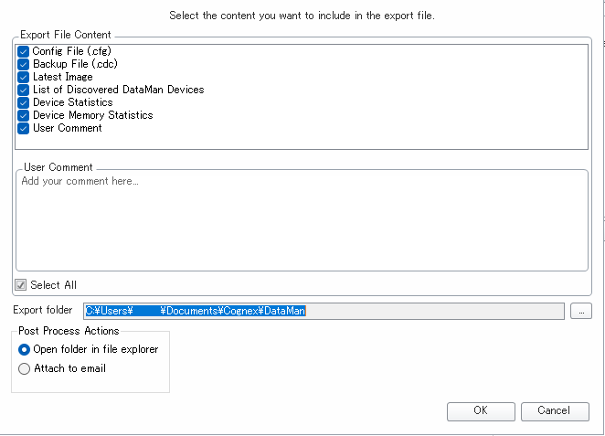Uncheck List of Discovered DataMan Devices
The height and width of the screenshot is (436, 605).
24,90
